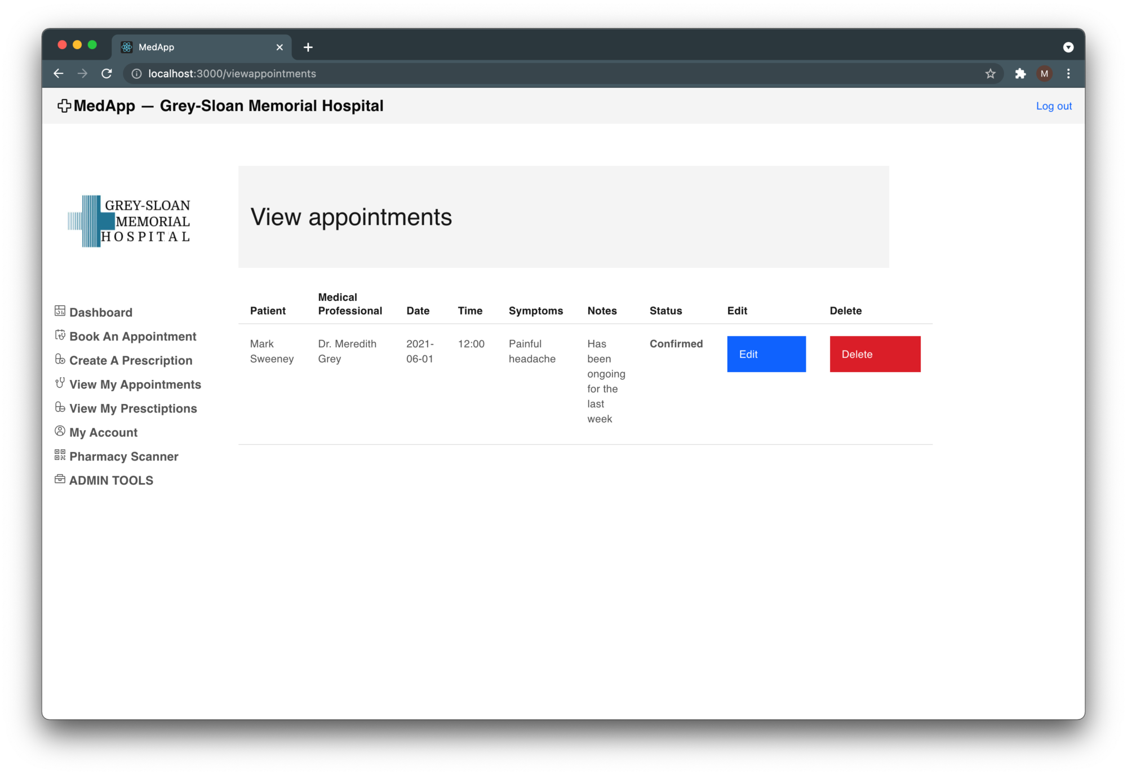Screen dimensions: 1127x775
Task: Click the Log out link
Action: coord(1053,106)
